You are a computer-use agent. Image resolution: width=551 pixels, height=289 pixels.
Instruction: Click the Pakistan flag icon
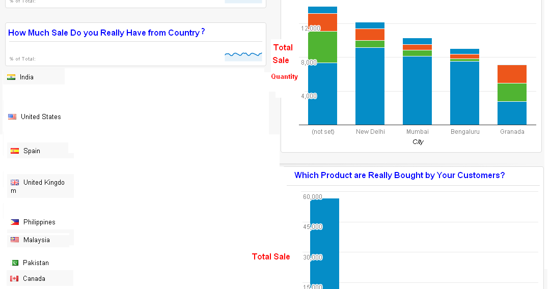(15, 263)
